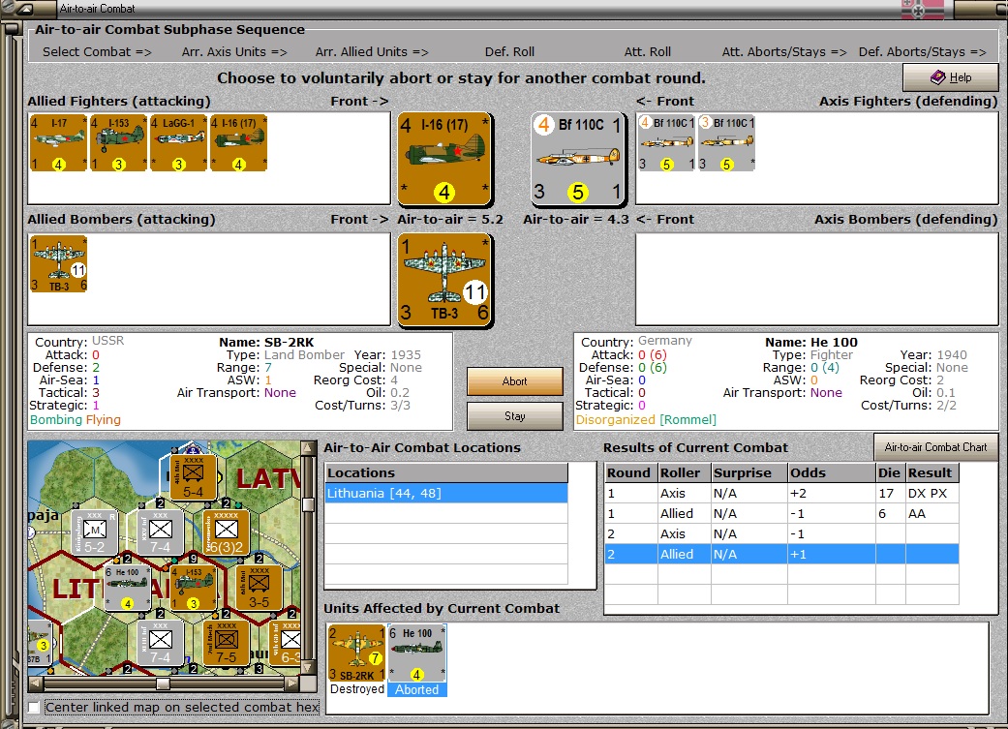
Task: Click the Name: SB-2RK unit detail
Action: point(266,343)
